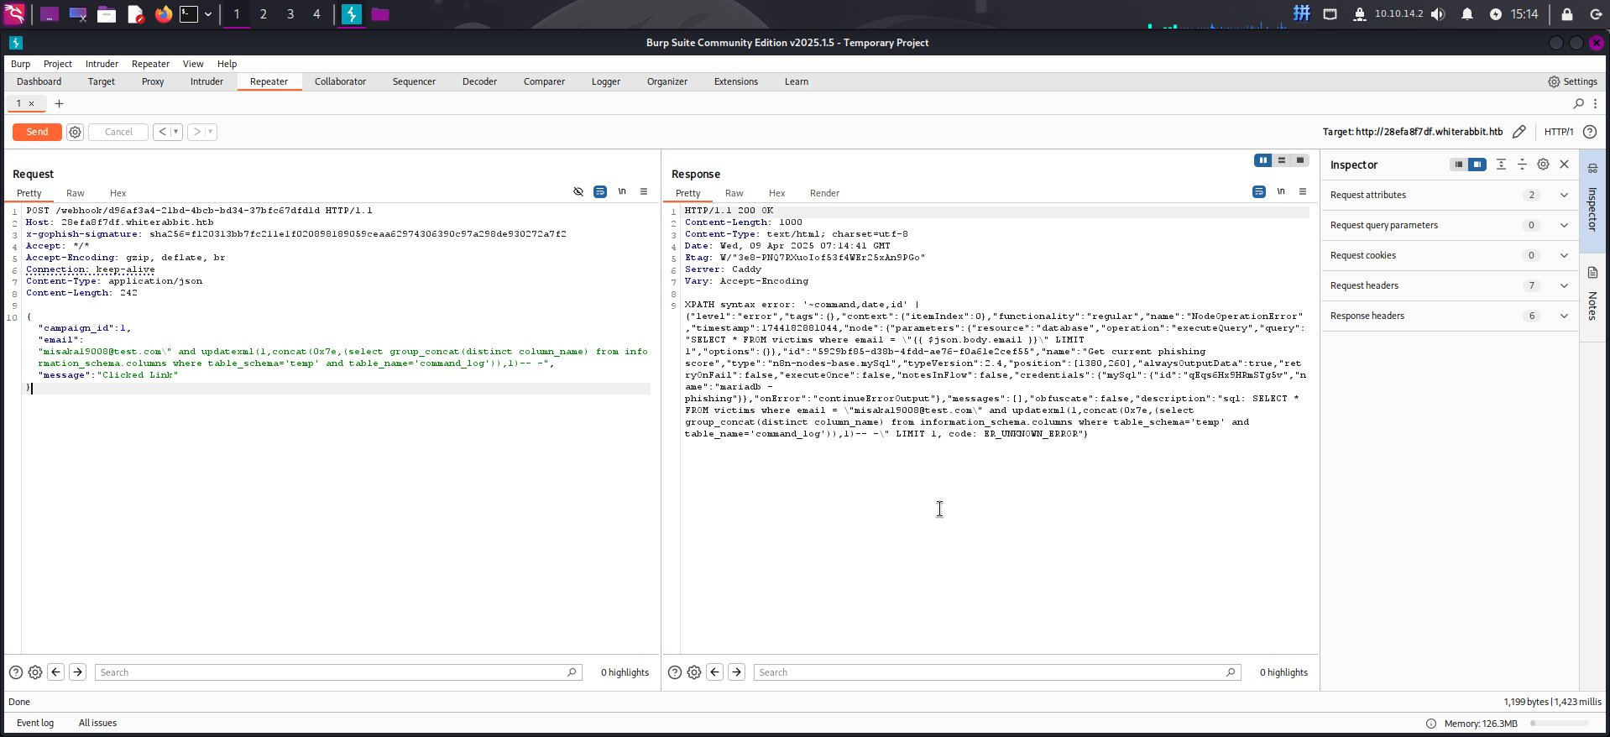The image size is (1610, 737).
Task: Open Response editor hamburger menu
Action: [1303, 191]
